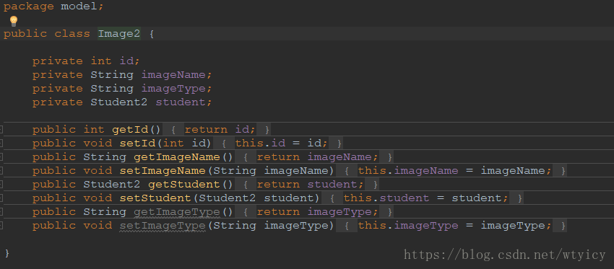The image size is (614, 269).
Task: Expand the folded body of getId()
Action: pyautogui.click(x=1, y=129)
